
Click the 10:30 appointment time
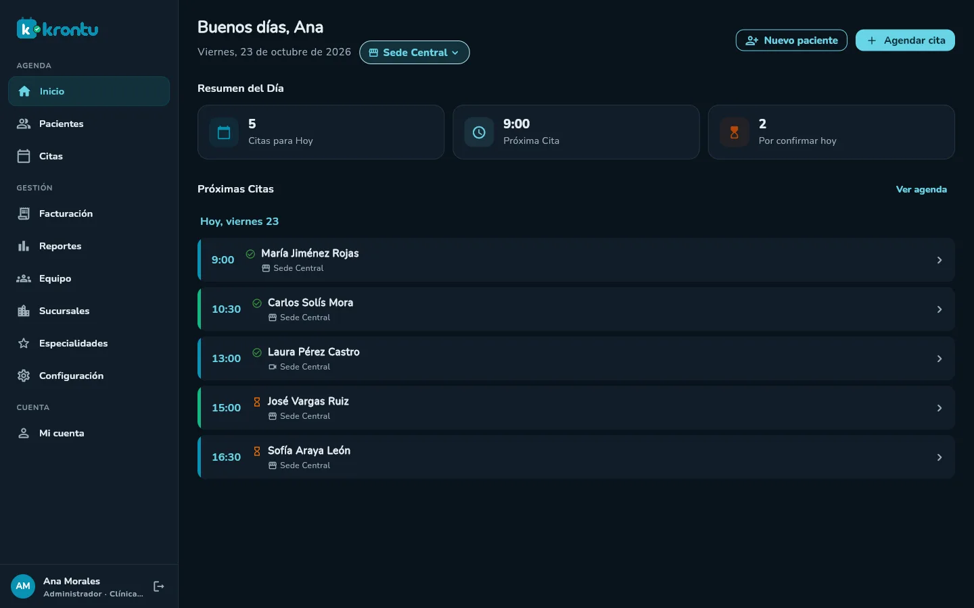226,309
